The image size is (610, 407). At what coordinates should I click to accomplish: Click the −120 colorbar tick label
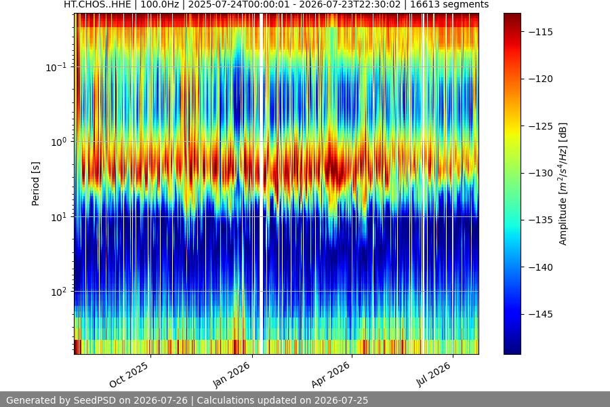point(541,79)
